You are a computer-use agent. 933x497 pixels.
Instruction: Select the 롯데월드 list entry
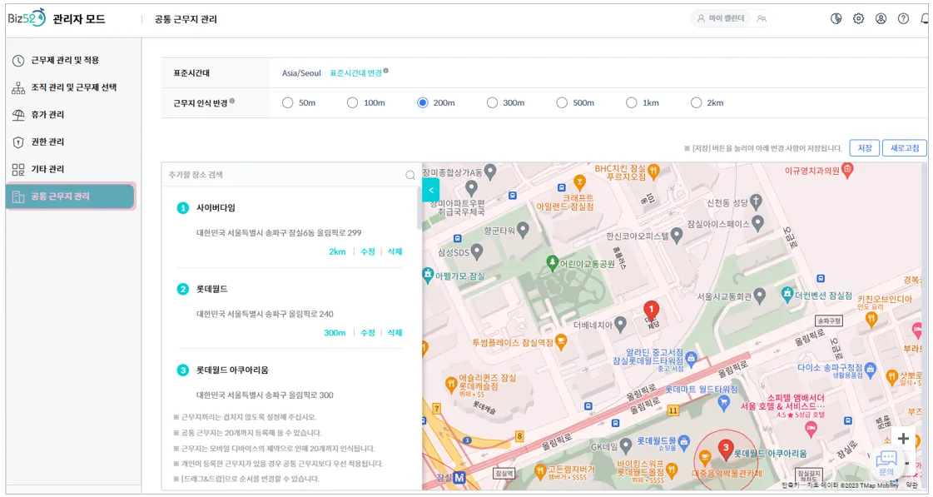click(x=290, y=310)
